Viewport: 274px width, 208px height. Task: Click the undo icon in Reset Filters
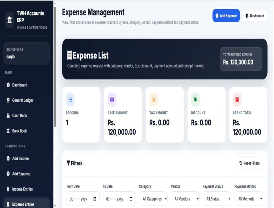(x=241, y=163)
